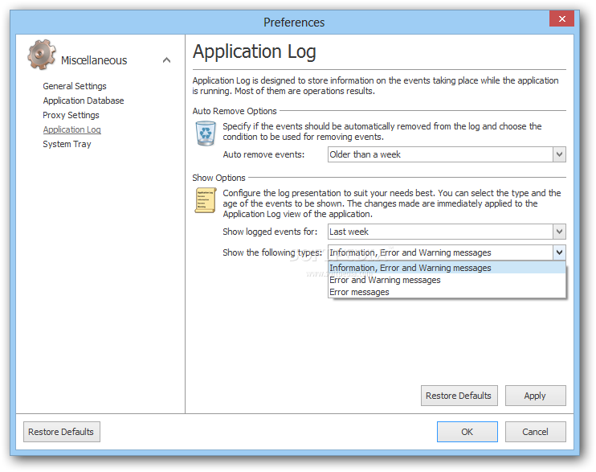The height and width of the screenshot is (472, 596).
Task: Open General Settings page
Action: coord(75,86)
